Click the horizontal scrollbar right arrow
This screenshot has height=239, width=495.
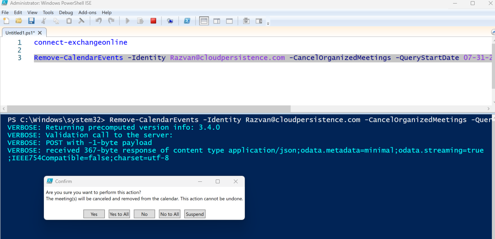click(x=488, y=109)
